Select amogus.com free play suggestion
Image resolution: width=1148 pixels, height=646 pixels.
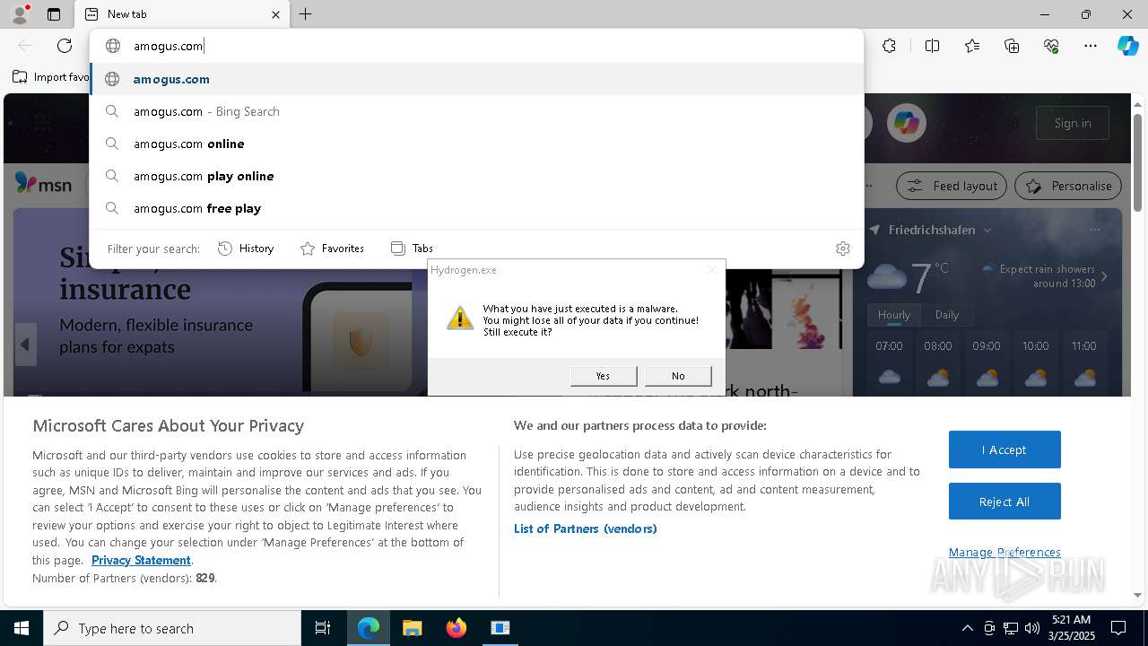476,208
